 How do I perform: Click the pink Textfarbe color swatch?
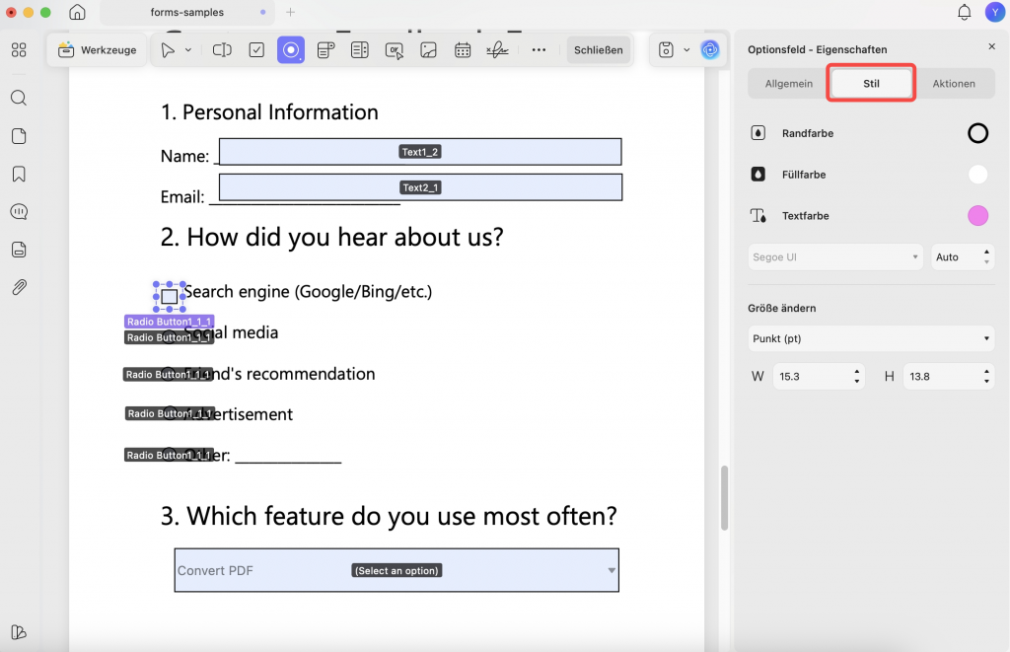[x=977, y=216]
